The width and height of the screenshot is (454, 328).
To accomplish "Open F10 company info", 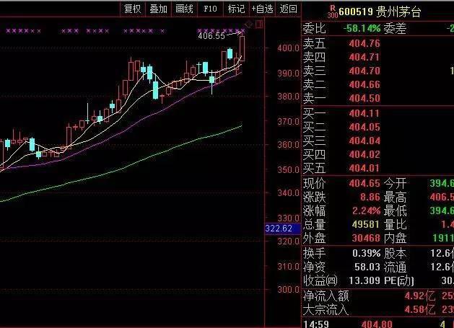I will pyautogui.click(x=210, y=9).
